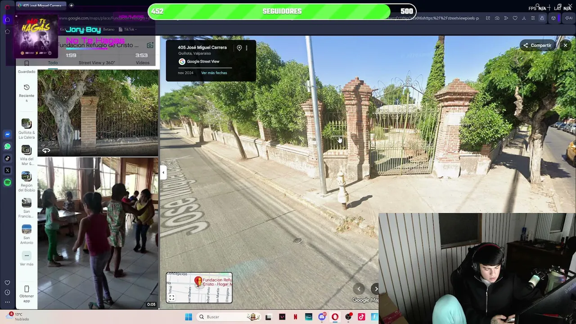576x324 pixels.
Task: Open Disney+ from the taskbar
Action: [x=309, y=317]
